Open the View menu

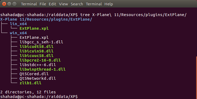[x=64, y=4]
